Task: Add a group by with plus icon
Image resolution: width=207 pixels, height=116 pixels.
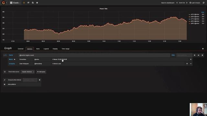Action: [x=187, y=64]
